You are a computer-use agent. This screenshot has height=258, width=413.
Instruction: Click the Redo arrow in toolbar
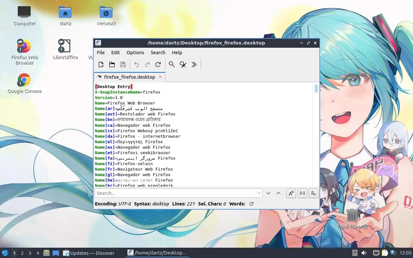point(147,64)
